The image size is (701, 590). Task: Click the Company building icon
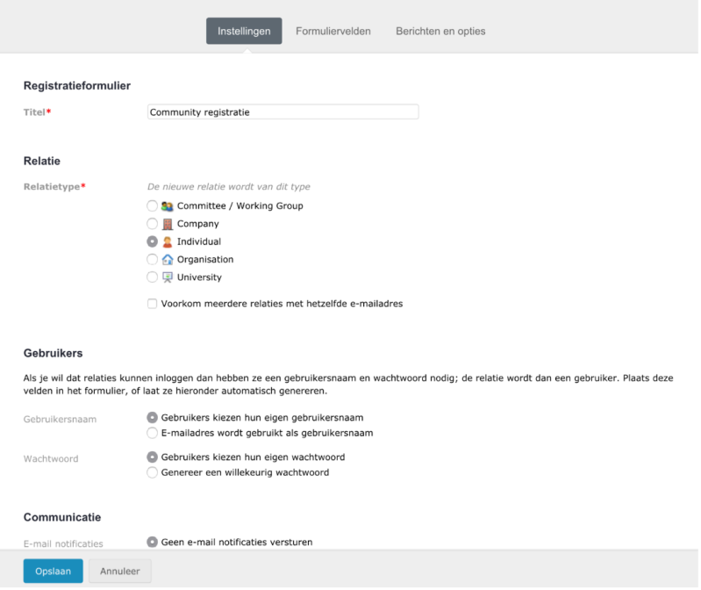coord(168,224)
